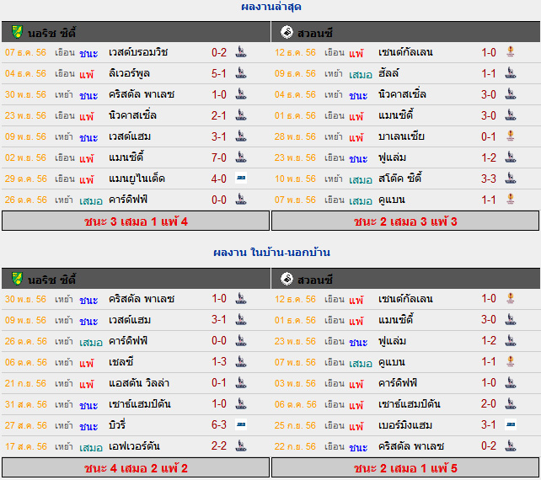Click league icon in นิวคาสเซิ่ล 3-0 row
This screenshot has height=480, width=541.
[x=511, y=93]
